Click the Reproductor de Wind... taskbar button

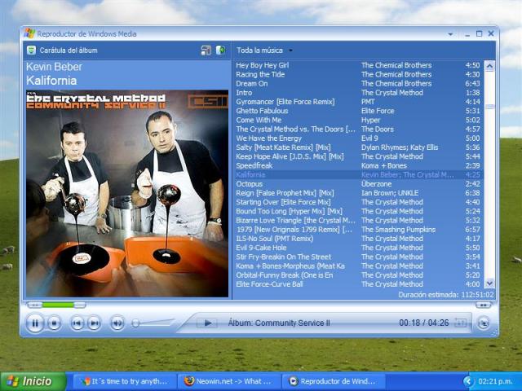tap(334, 381)
